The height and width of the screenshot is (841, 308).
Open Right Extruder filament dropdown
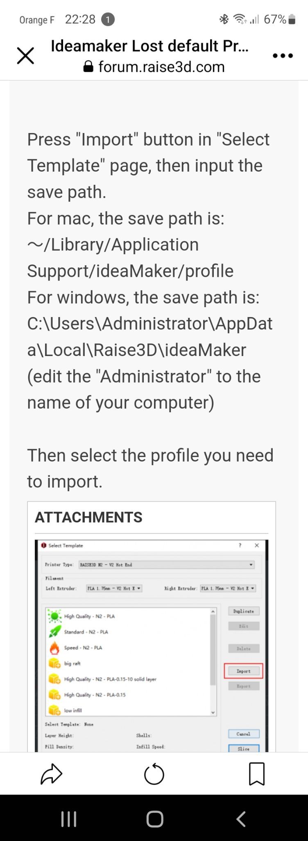[228, 588]
